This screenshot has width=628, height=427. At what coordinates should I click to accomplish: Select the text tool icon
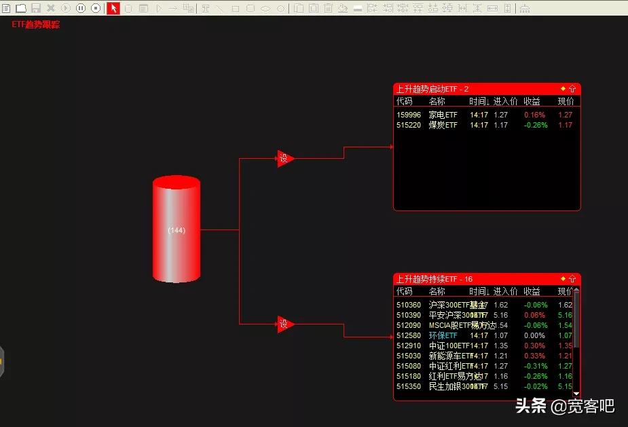tap(204, 8)
